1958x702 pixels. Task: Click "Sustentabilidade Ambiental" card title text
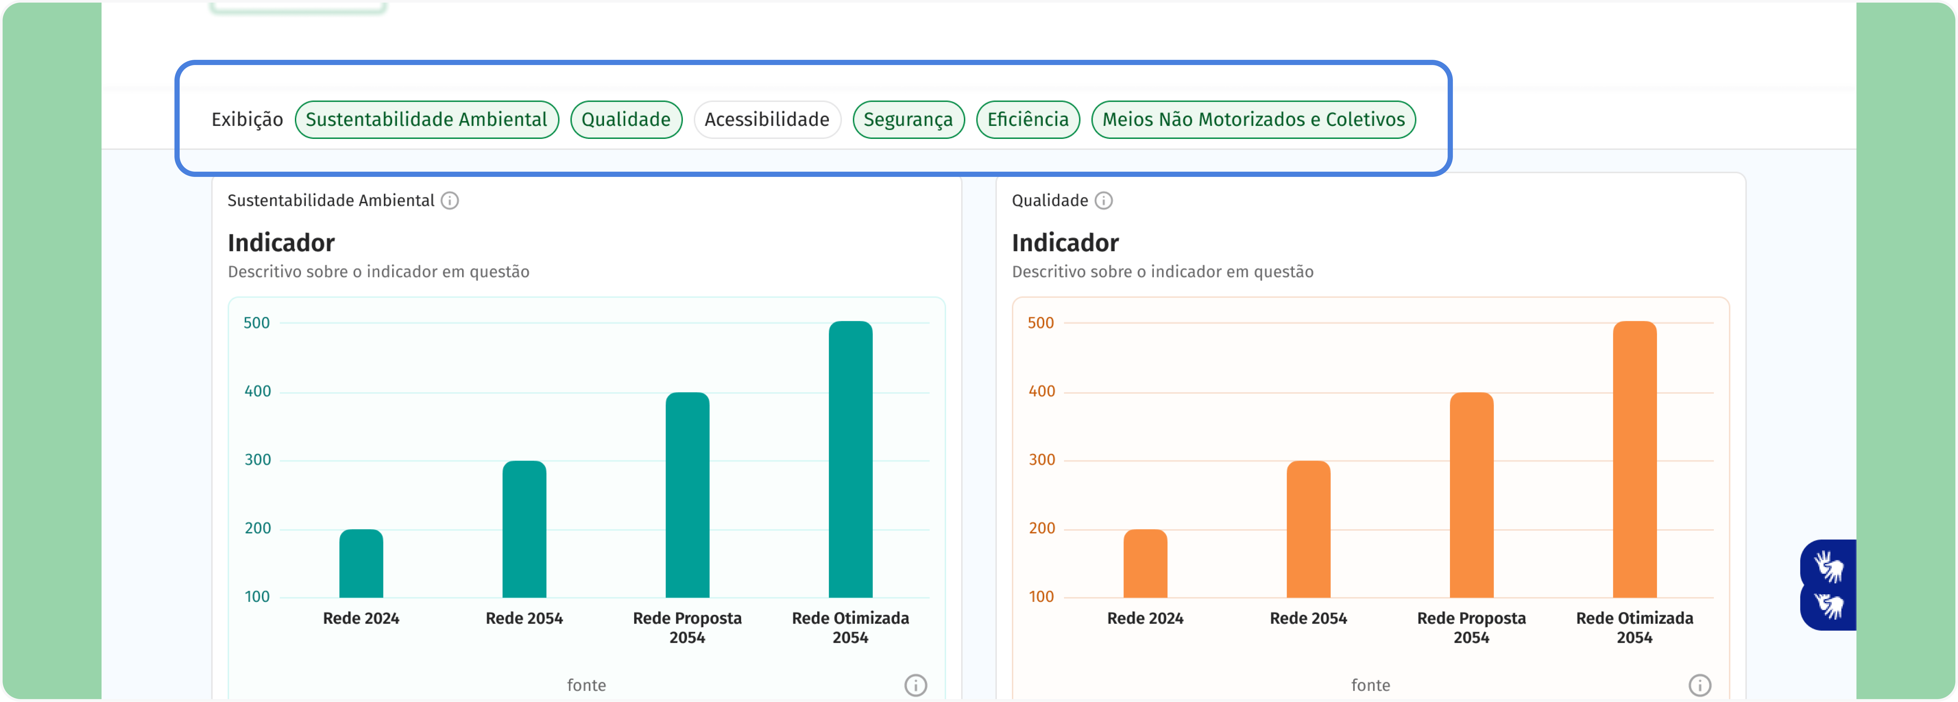coord(331,201)
